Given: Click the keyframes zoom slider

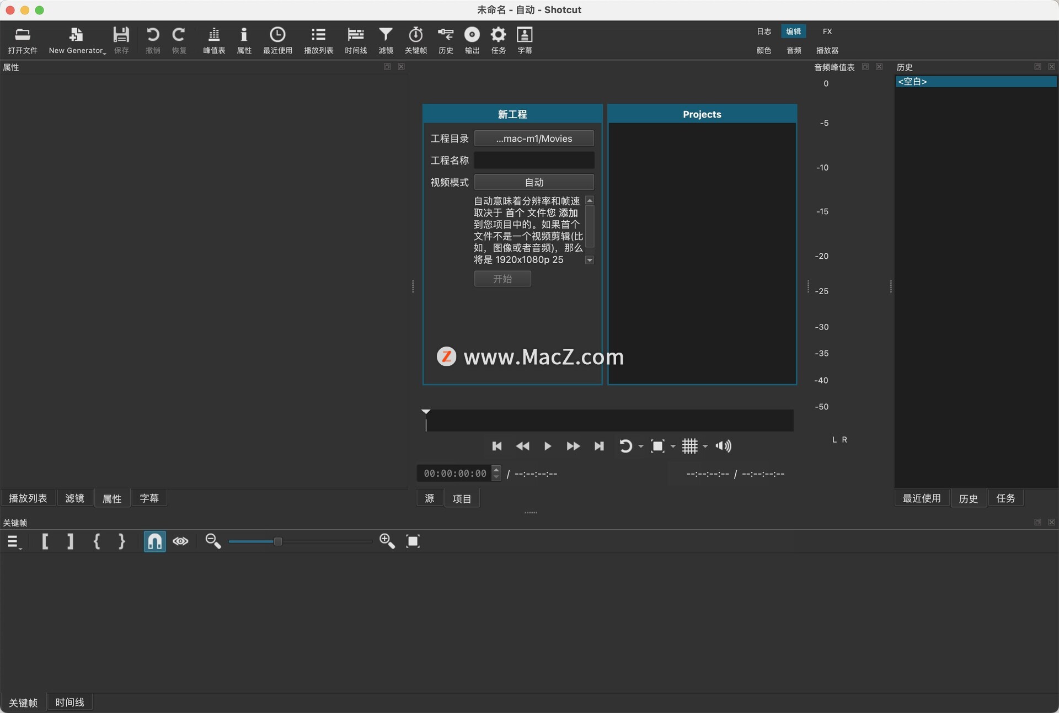Looking at the screenshot, I should click(x=300, y=541).
